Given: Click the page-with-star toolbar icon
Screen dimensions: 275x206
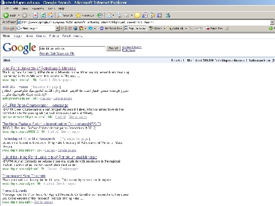Looking at the screenshot, I should tap(152, 15).
